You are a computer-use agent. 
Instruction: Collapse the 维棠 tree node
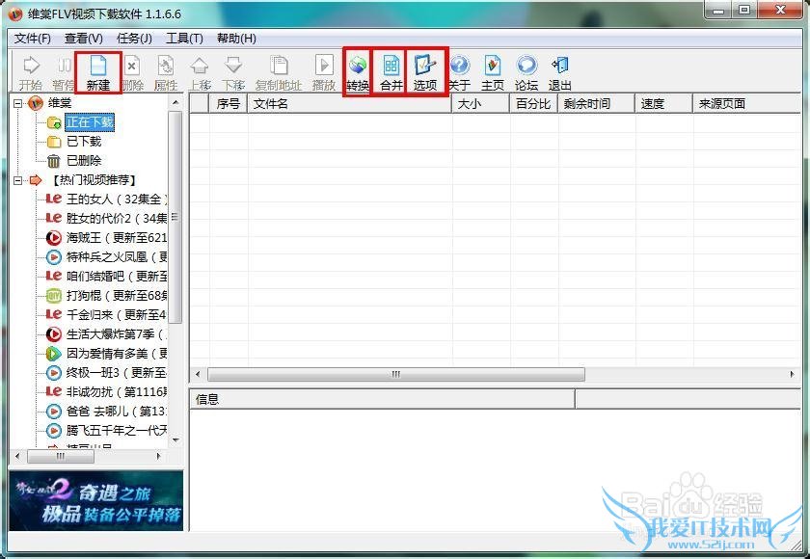[x=18, y=103]
